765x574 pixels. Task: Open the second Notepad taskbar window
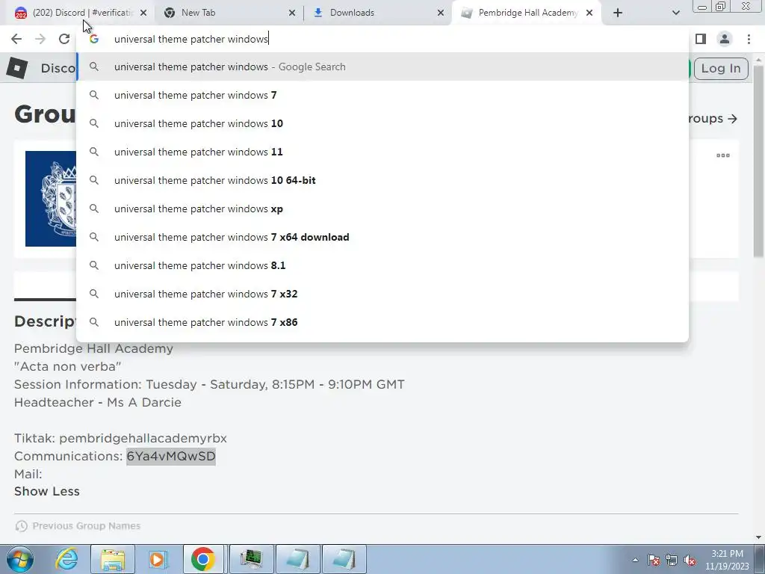(344, 559)
